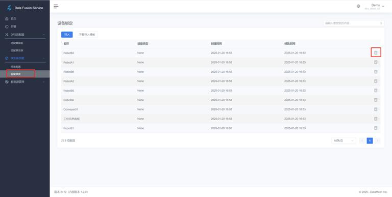The height and width of the screenshot is (197, 392).
Task: Select the RobotA2 name cell
Action: (69, 81)
